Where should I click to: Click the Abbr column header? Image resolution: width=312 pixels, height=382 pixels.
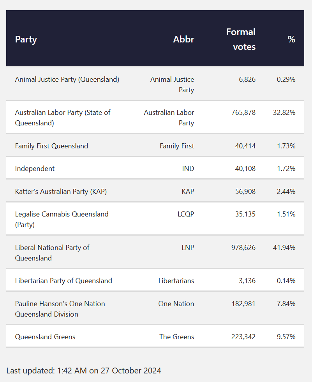tap(183, 39)
